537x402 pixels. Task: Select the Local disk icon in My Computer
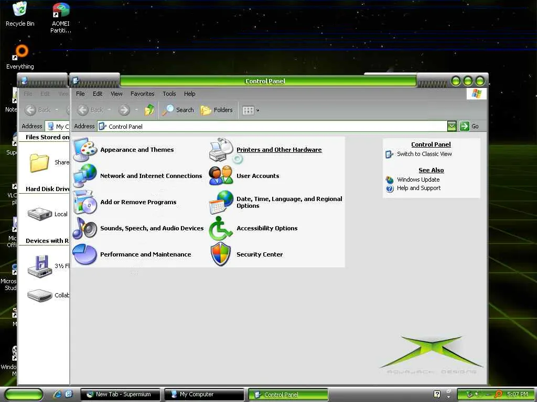point(40,214)
